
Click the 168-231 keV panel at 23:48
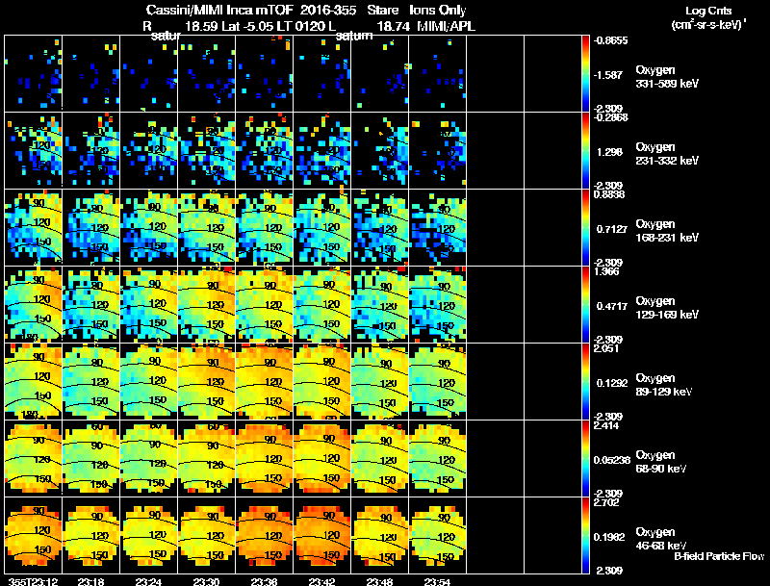[x=379, y=228]
